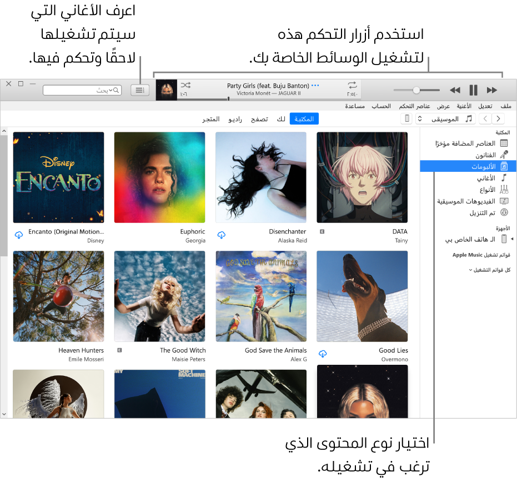Select العناصر المضافة مؤخرًا in sidebar
The image size is (517, 481).
[468, 143]
